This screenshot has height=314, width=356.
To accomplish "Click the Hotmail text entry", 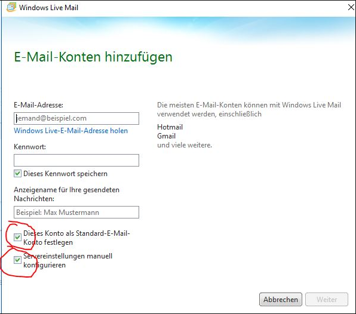I will pyautogui.click(x=170, y=127).
